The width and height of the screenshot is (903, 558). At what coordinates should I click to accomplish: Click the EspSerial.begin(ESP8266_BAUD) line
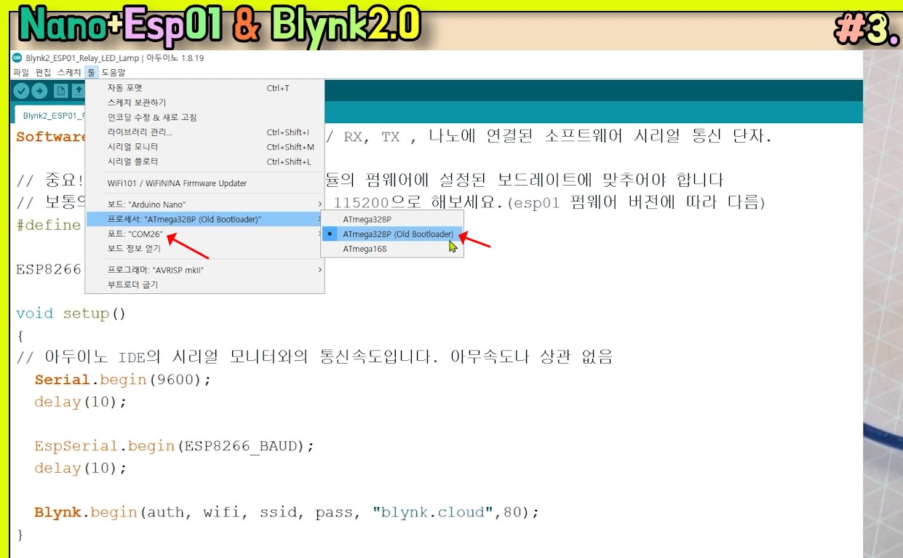coord(175,446)
